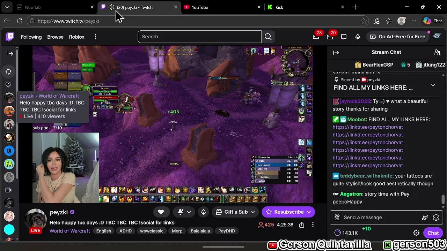This screenshot has height=251, width=447.
Task: Share stream via share icon
Action: click(302, 225)
